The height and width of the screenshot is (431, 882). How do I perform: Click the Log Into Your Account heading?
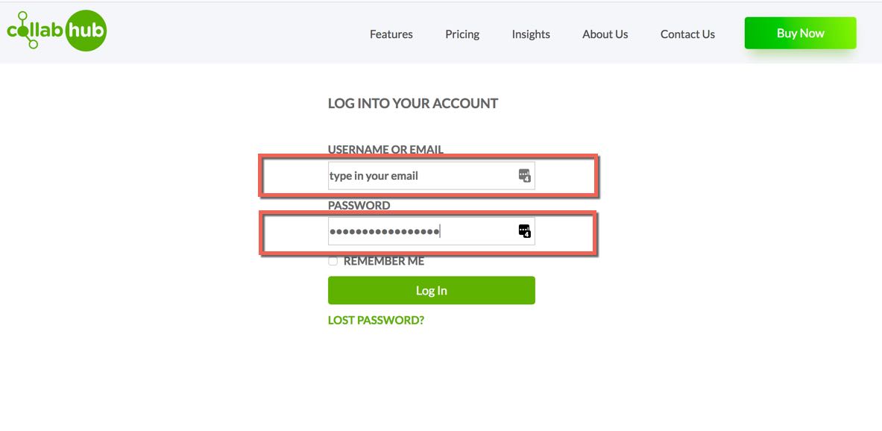point(413,104)
